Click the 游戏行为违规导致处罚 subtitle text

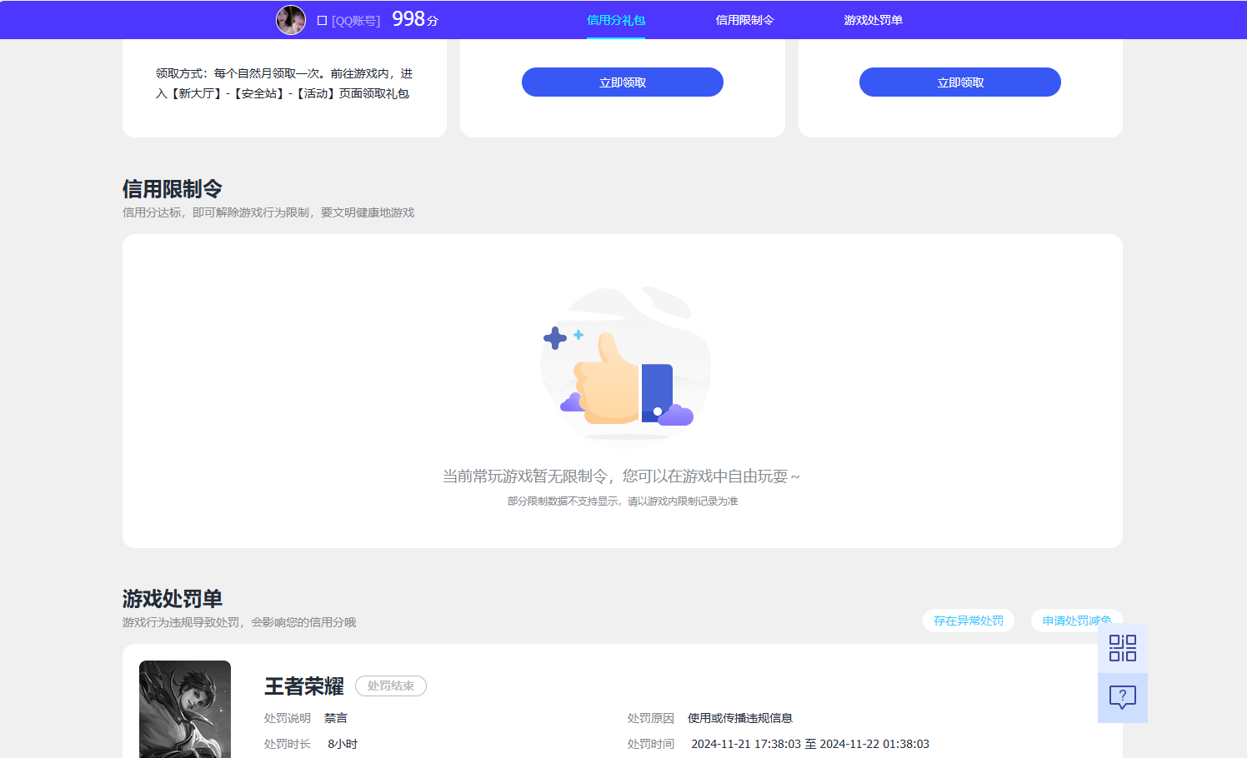239,622
